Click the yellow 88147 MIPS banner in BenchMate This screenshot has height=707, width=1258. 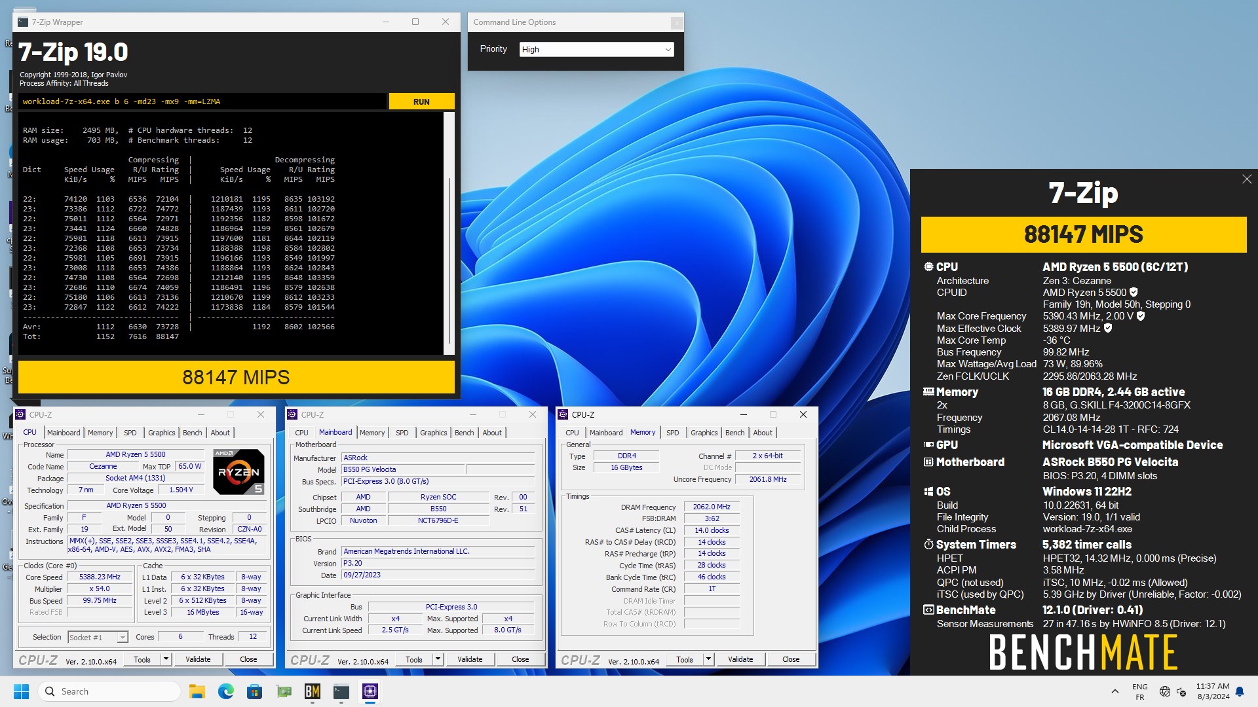pyautogui.click(x=1084, y=234)
